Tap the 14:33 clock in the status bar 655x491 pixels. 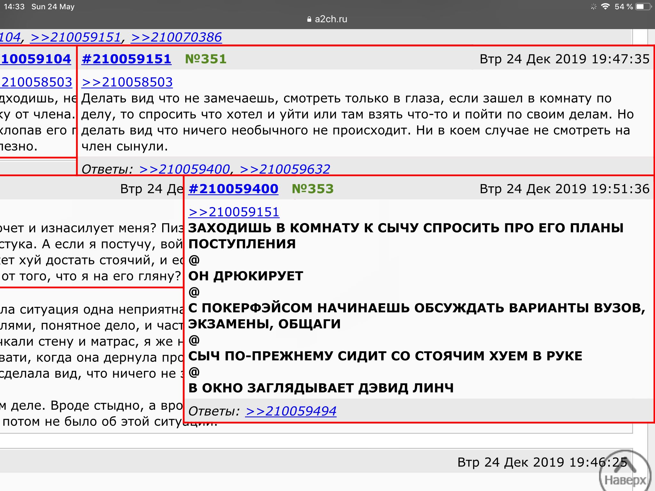coord(14,7)
